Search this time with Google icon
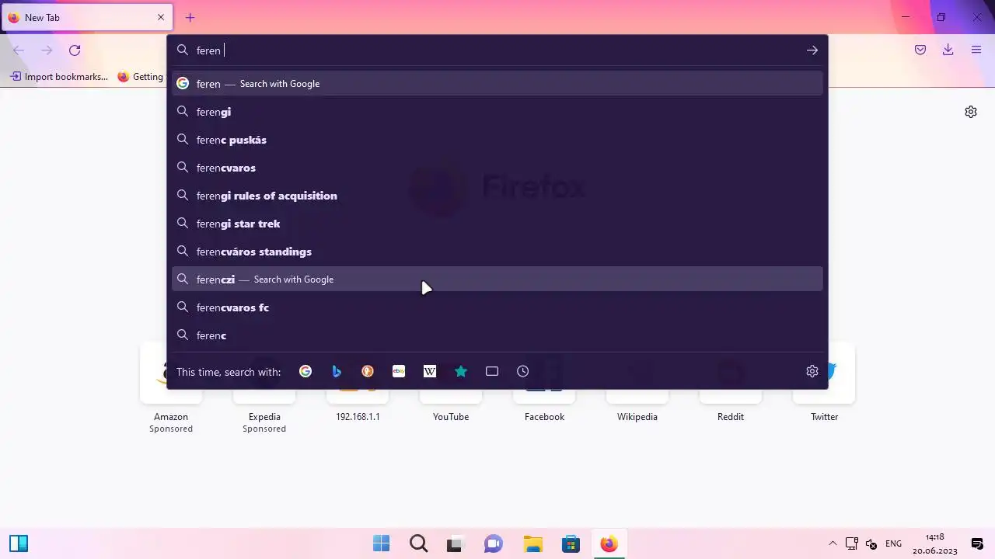The height and width of the screenshot is (559, 995). 305,372
